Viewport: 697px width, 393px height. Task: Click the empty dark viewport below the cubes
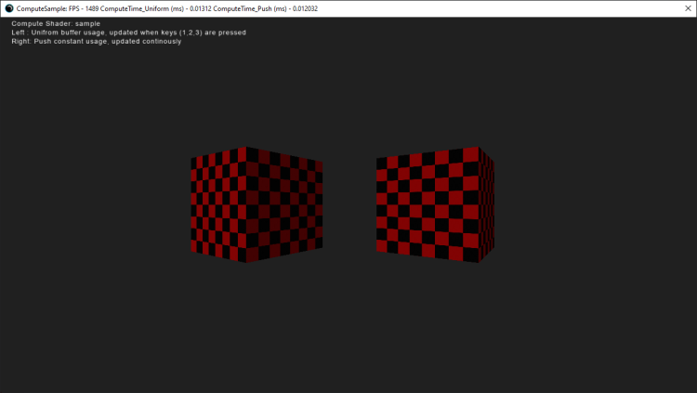click(x=348, y=325)
